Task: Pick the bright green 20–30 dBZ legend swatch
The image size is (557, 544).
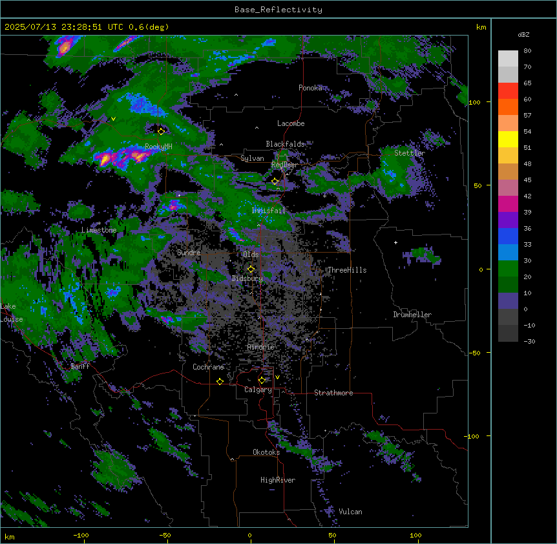Action: click(x=508, y=269)
